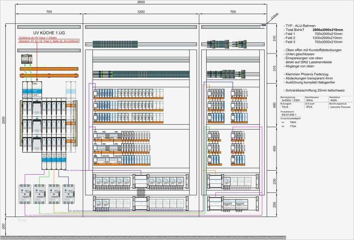Select the leftmost contactor below the fuse block
354x240 pixels.
coord(25,194)
